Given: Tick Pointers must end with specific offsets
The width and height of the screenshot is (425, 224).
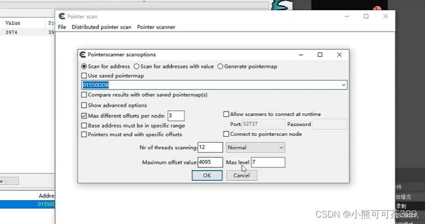Looking at the screenshot, I should (x=84, y=134).
